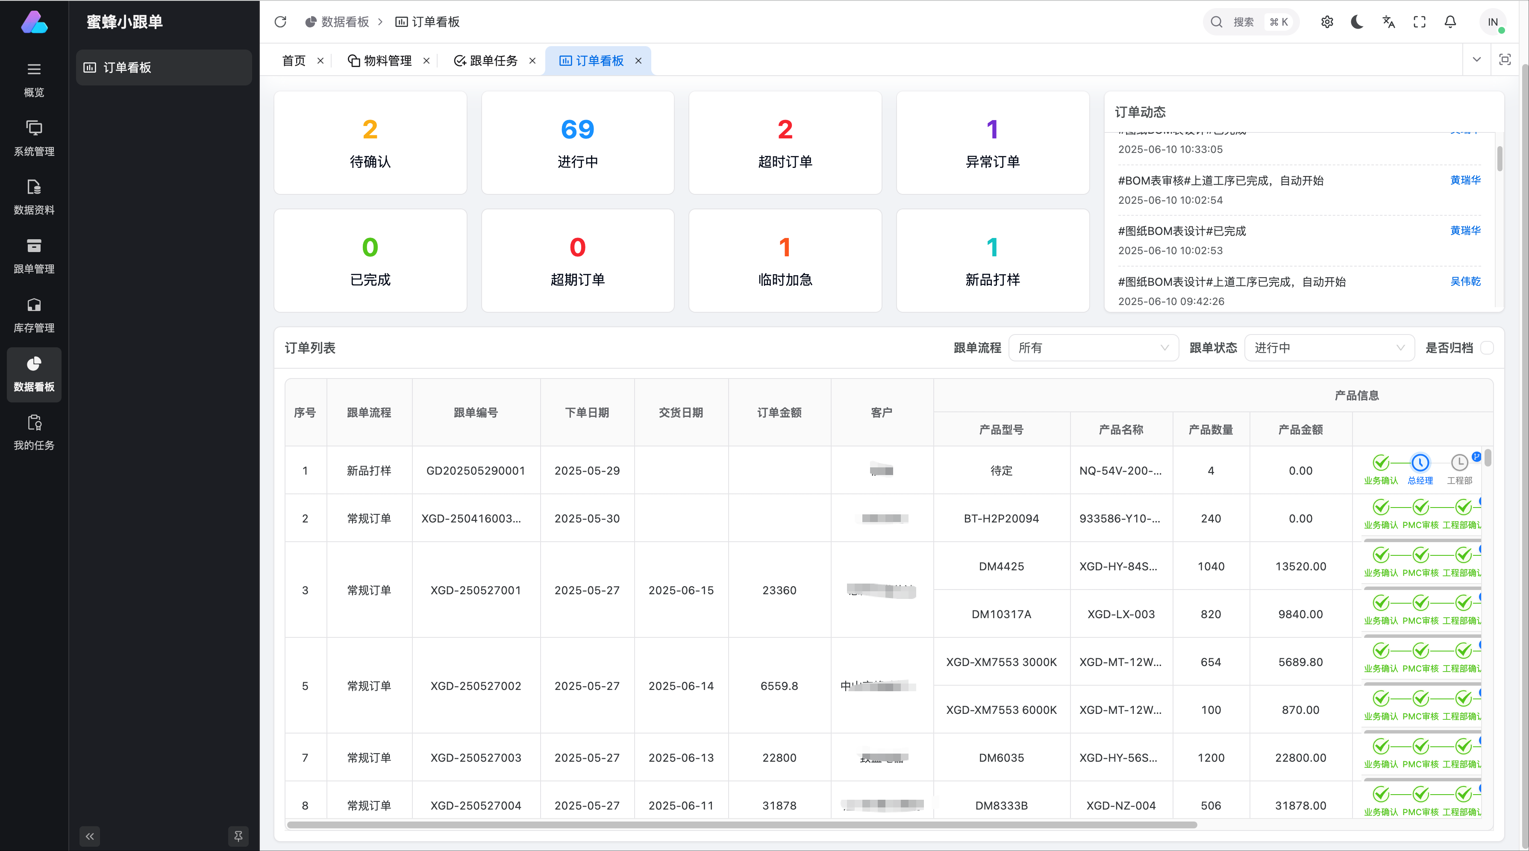Open settings with the gear icon

1327,21
